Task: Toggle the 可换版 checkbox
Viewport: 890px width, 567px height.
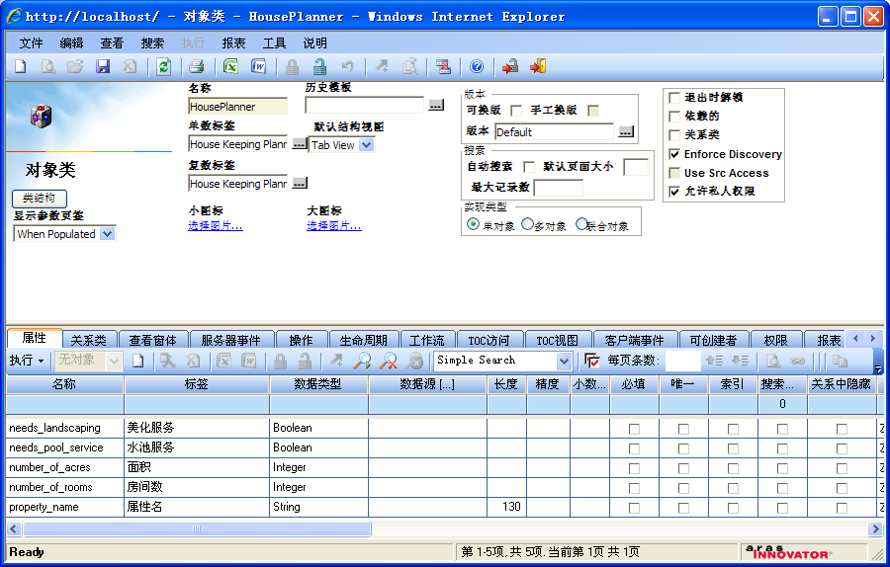Action: click(x=516, y=111)
